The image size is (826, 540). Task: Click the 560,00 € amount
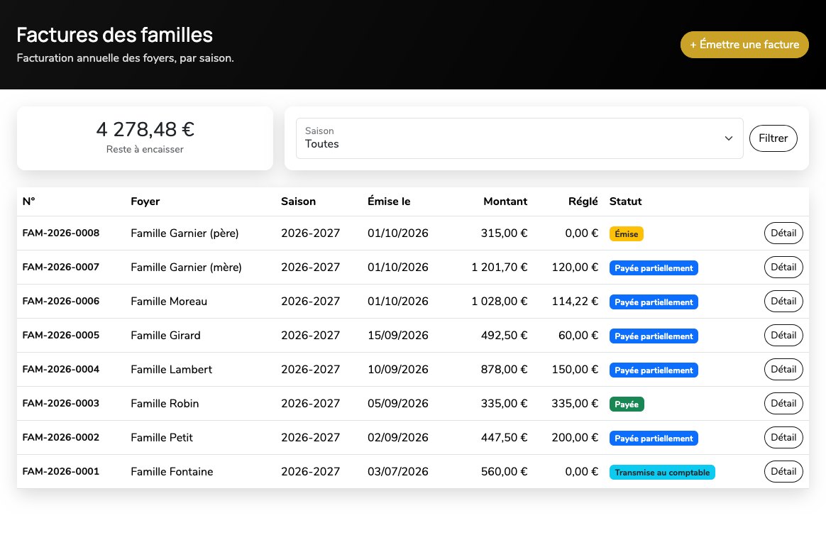504,471
